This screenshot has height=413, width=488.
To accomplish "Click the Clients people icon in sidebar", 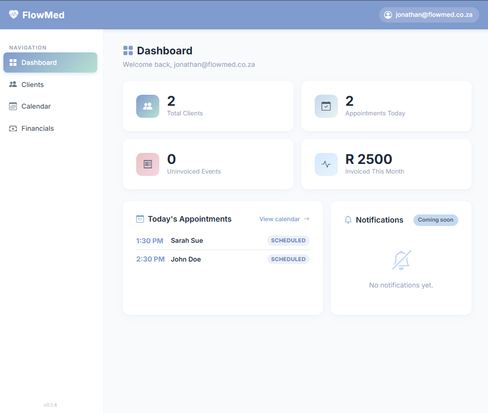I will click(x=13, y=84).
